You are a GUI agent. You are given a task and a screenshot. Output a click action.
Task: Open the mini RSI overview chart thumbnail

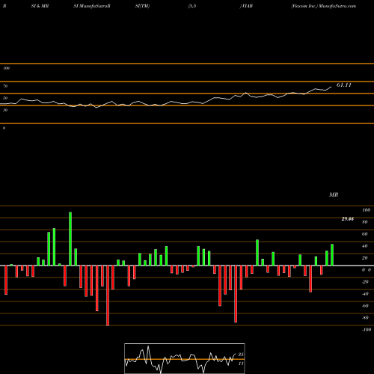[185, 358]
